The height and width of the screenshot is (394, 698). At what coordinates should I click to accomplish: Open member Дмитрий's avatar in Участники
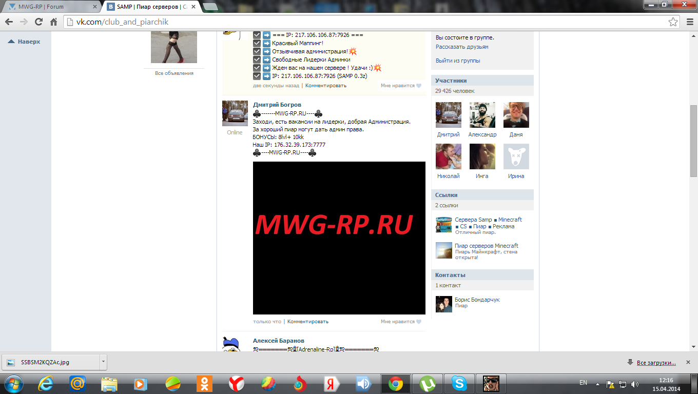[449, 115]
